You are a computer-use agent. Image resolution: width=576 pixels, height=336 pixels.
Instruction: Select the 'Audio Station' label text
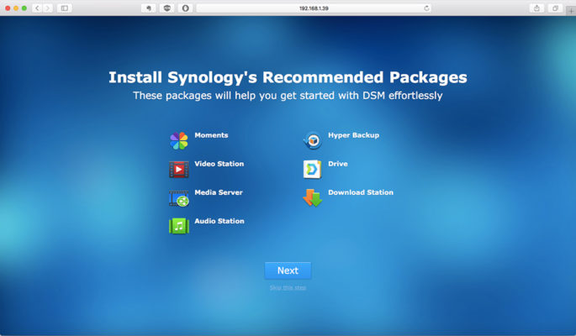coord(219,221)
